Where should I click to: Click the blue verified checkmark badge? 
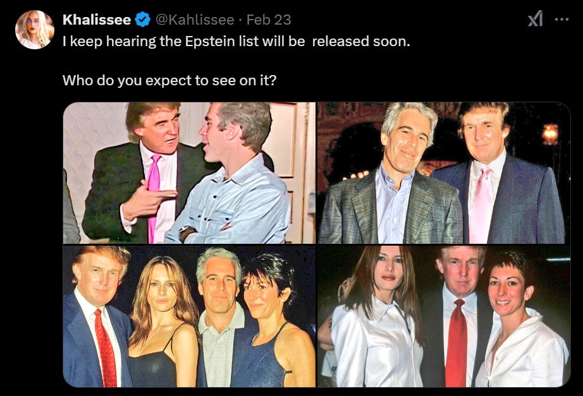click(142, 20)
